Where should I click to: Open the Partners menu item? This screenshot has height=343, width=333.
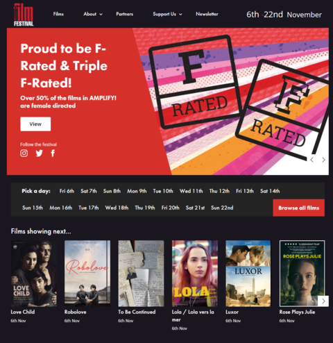pyautogui.click(x=124, y=14)
